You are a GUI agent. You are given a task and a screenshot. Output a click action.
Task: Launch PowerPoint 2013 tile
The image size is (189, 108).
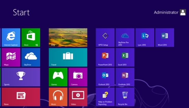point(105,57)
